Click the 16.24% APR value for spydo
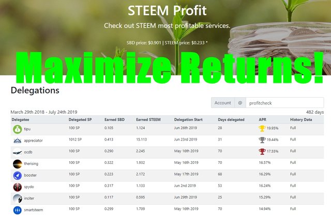331x216 pixels. [265, 186]
